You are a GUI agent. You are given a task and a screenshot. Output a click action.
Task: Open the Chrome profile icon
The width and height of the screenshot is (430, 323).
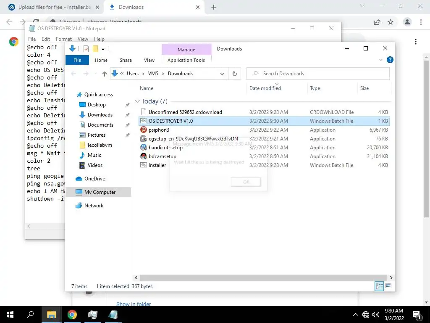[407, 22]
